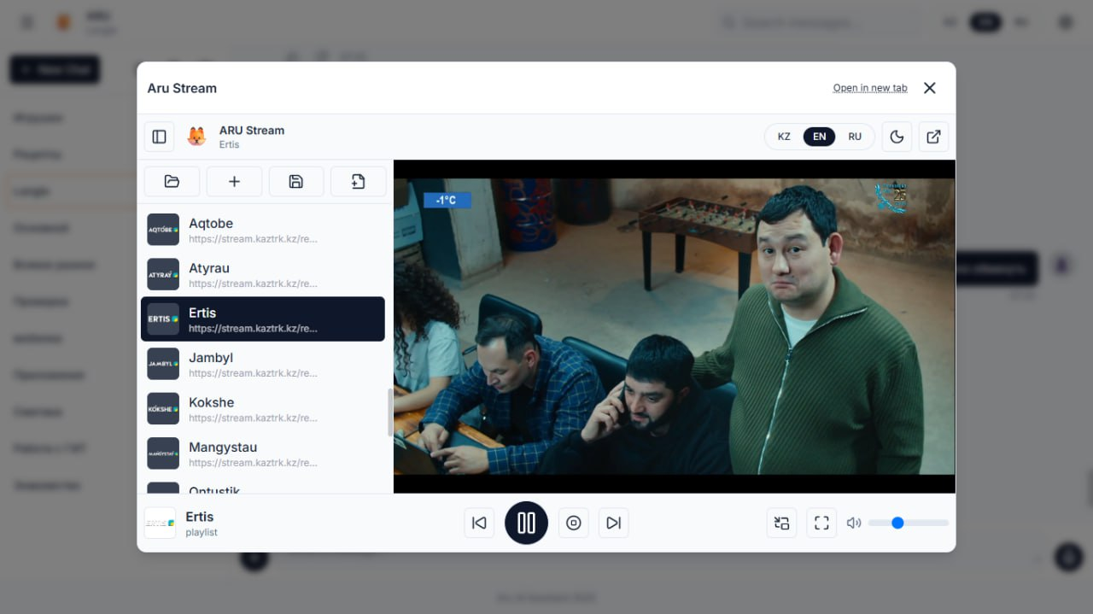Open playlist folder icon
Viewport: 1093px width, 614px height.
point(172,181)
